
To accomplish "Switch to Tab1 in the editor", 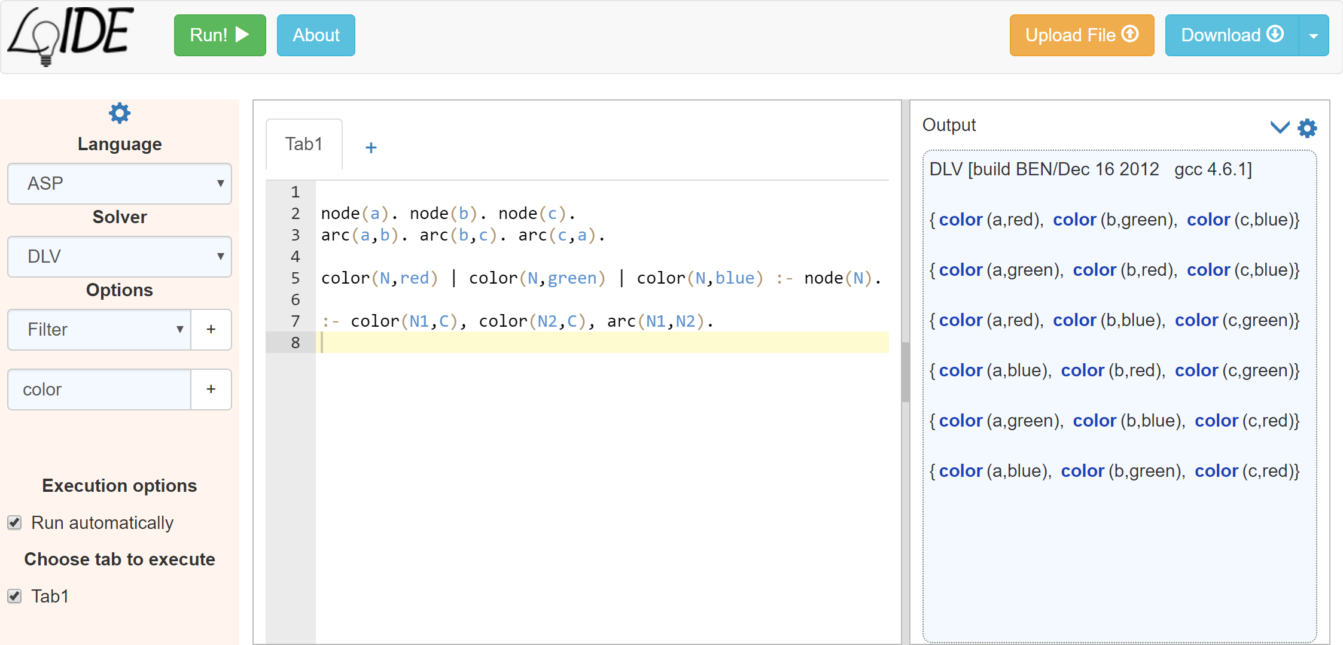I will point(304,144).
